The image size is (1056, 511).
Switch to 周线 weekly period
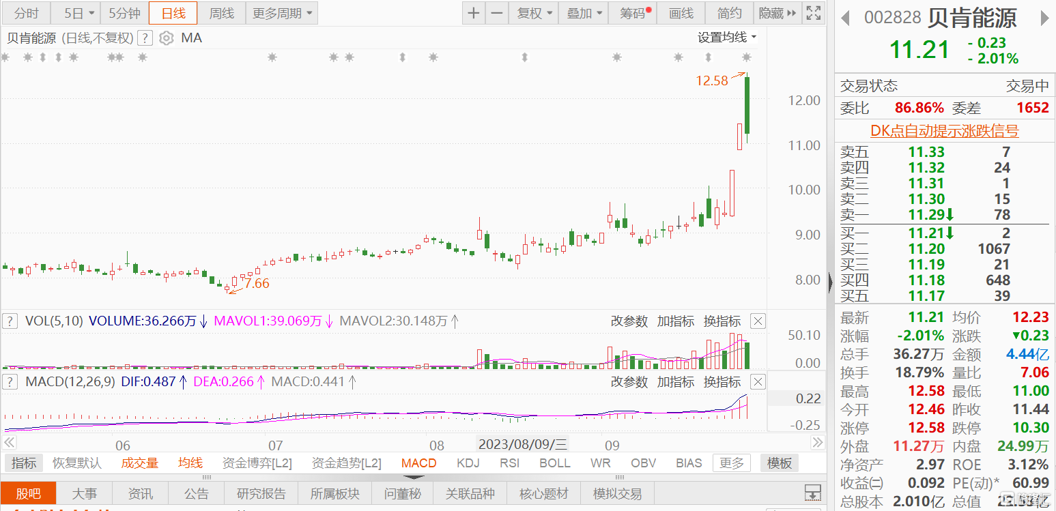point(221,13)
